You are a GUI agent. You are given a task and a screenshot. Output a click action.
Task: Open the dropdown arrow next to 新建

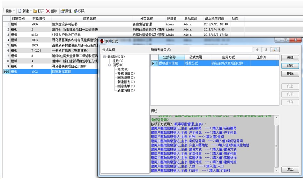pos(31,11)
